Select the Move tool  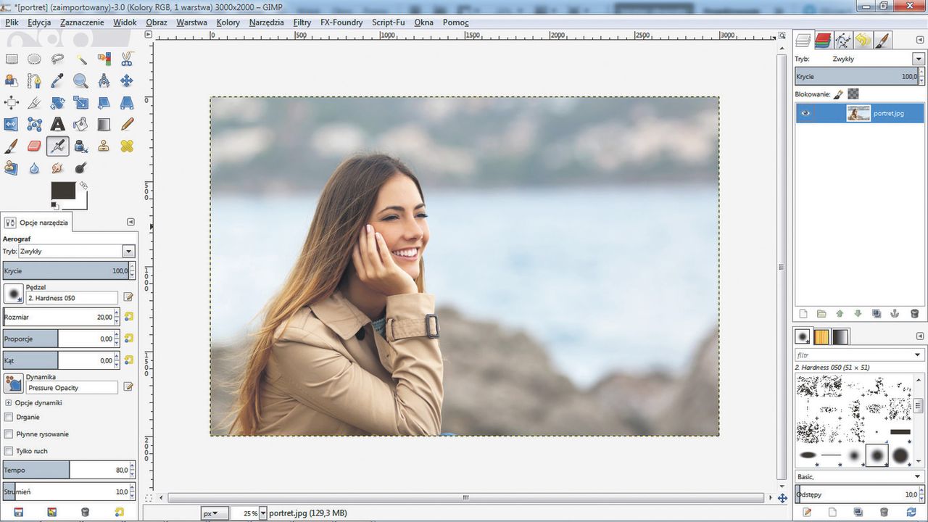pyautogui.click(x=127, y=81)
